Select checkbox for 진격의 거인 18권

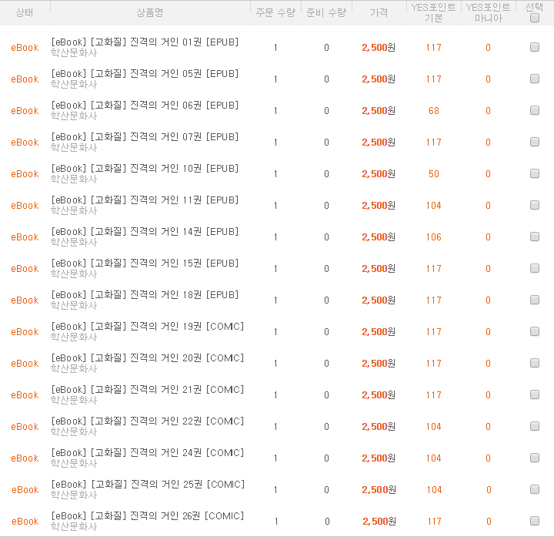[535, 300]
